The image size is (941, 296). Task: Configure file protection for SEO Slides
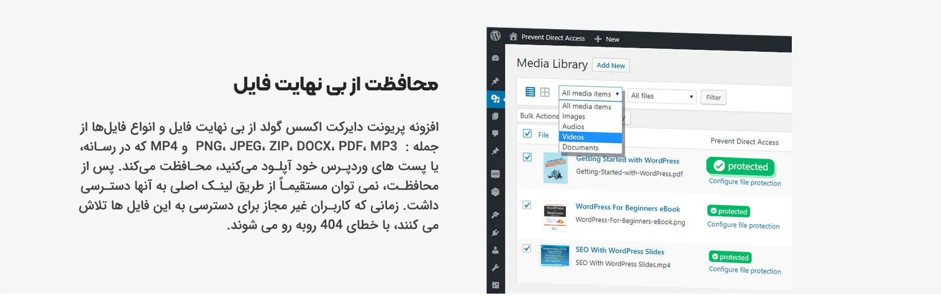pyautogui.click(x=745, y=270)
